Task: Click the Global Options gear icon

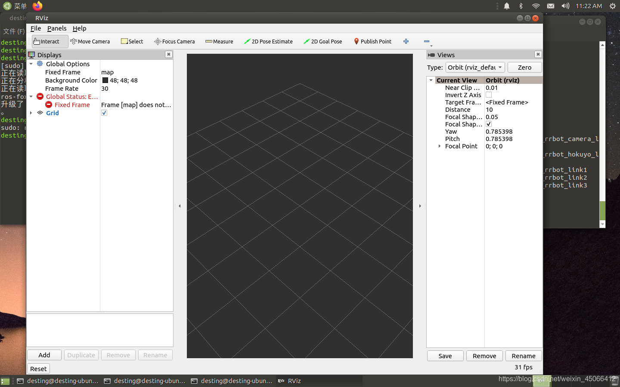Action: click(40, 64)
